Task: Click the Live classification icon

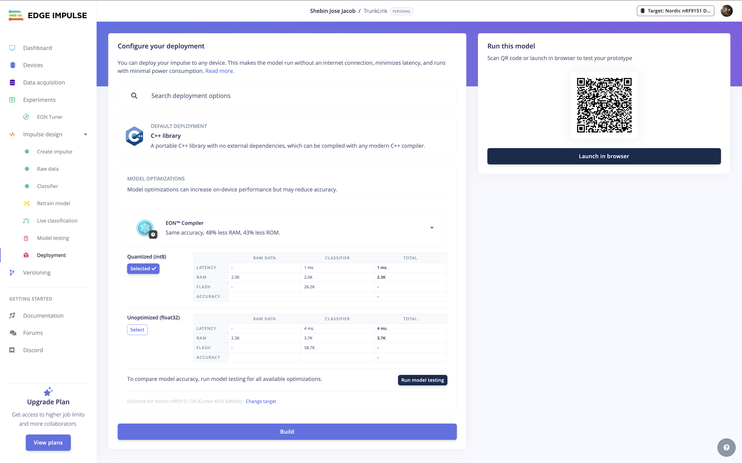Action: (x=26, y=221)
